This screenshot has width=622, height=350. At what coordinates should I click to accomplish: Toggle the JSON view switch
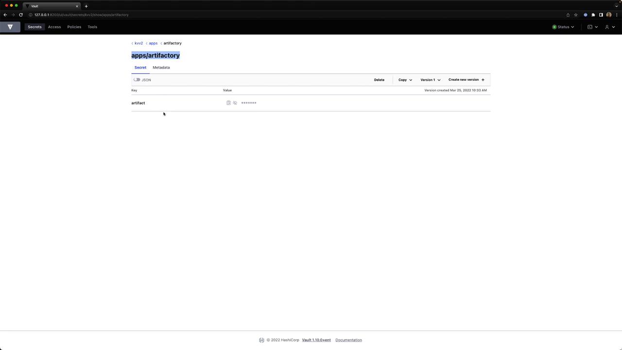(137, 80)
